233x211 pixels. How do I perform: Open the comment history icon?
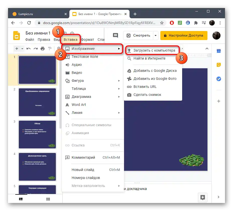point(115,35)
